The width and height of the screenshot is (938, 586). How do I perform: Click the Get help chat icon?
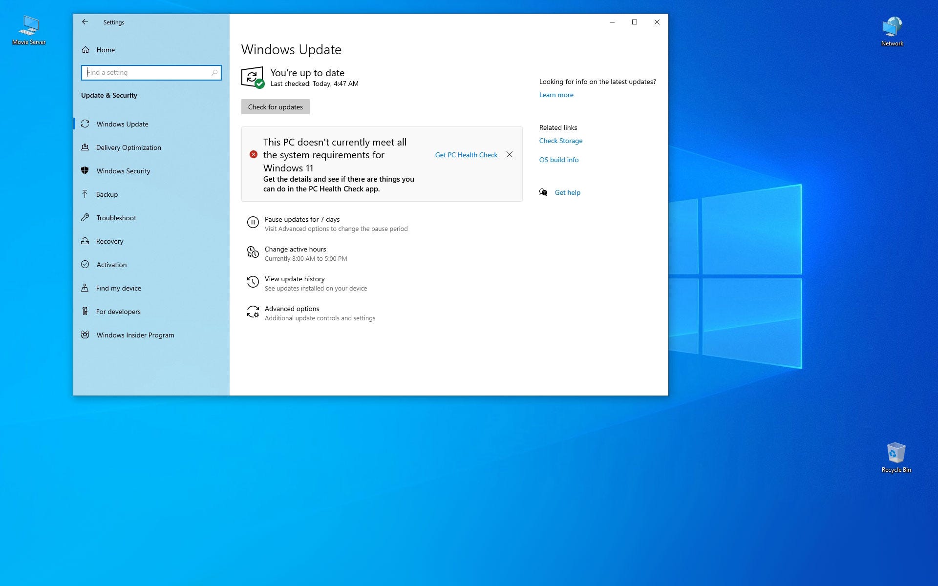pyautogui.click(x=543, y=192)
